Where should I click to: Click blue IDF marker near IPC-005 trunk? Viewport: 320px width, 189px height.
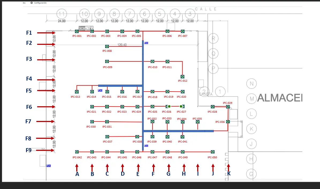[x=146, y=43]
